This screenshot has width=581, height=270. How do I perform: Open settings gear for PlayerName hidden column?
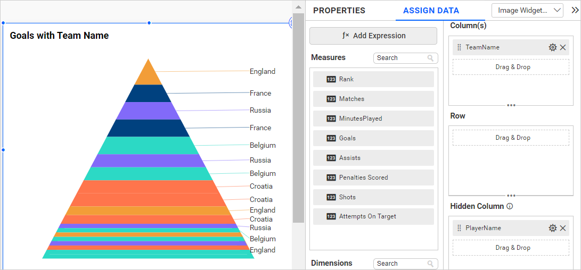(x=553, y=228)
